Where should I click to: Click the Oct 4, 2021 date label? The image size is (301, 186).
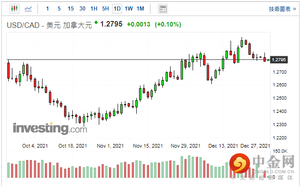[x=35, y=146]
